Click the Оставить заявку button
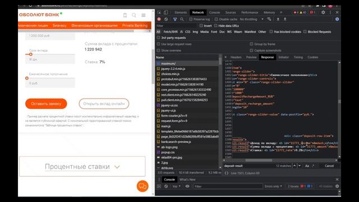Image resolution: width=359 pixels, height=202 pixels. click(46, 103)
